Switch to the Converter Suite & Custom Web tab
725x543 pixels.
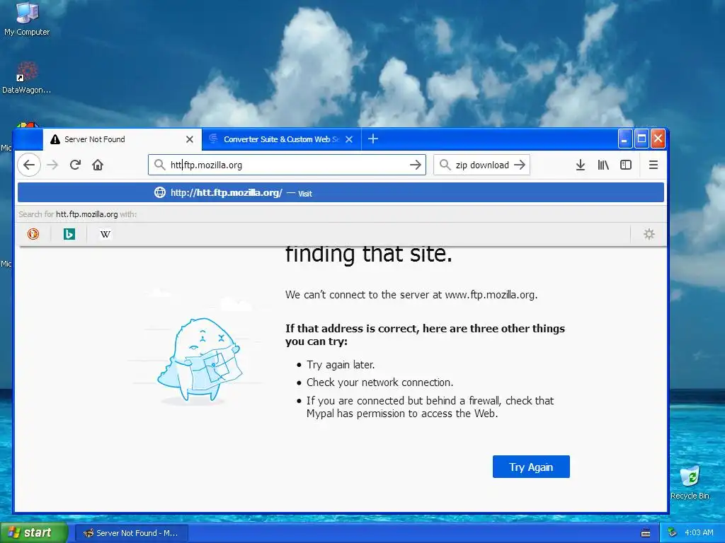(281, 139)
